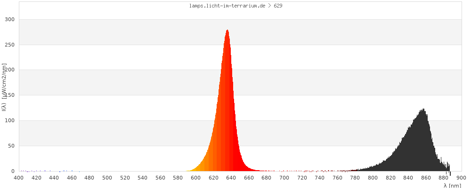Click the 500 nm x-axis tick label
Viewport: 471px width, 188px height.
click(107, 178)
